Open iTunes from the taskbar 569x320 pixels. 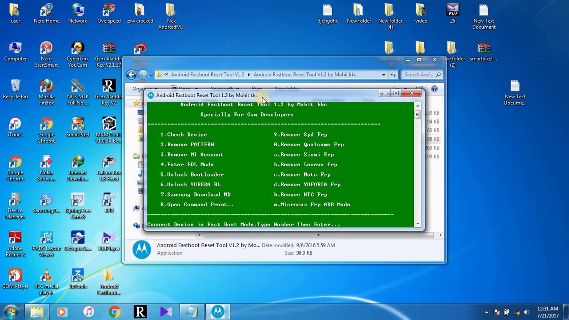[x=88, y=312]
